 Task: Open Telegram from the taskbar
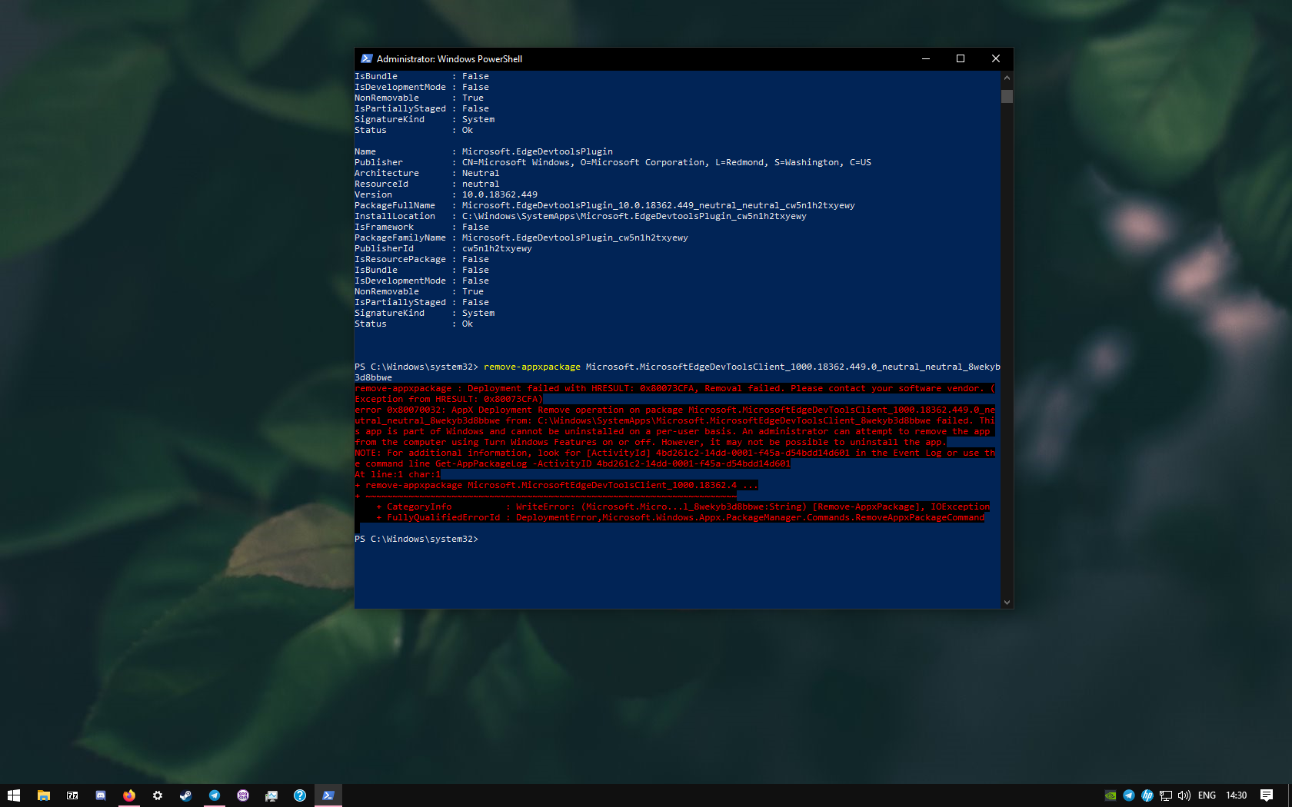(215, 795)
